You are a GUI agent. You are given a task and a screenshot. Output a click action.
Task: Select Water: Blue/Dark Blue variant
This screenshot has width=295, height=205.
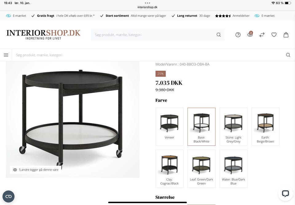[x=233, y=169]
